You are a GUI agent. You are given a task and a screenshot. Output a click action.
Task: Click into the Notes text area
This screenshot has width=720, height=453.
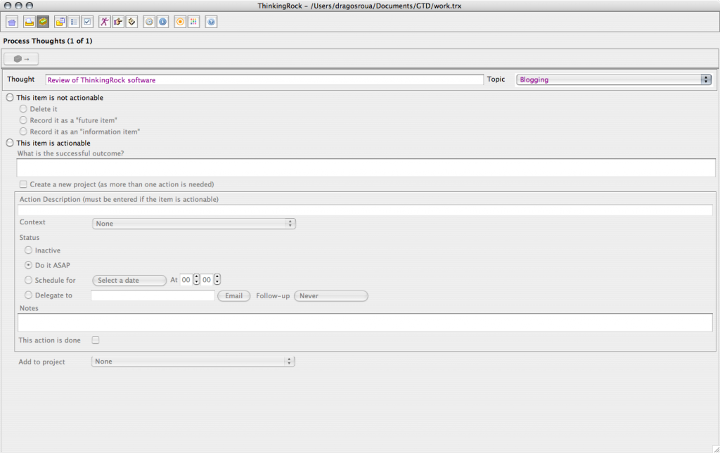point(365,323)
